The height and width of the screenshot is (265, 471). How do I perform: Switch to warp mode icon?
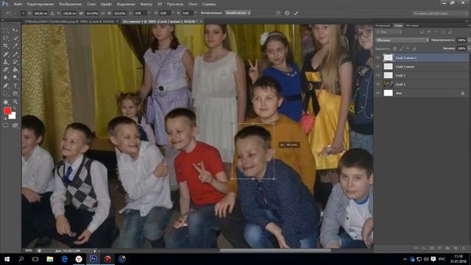[278, 13]
